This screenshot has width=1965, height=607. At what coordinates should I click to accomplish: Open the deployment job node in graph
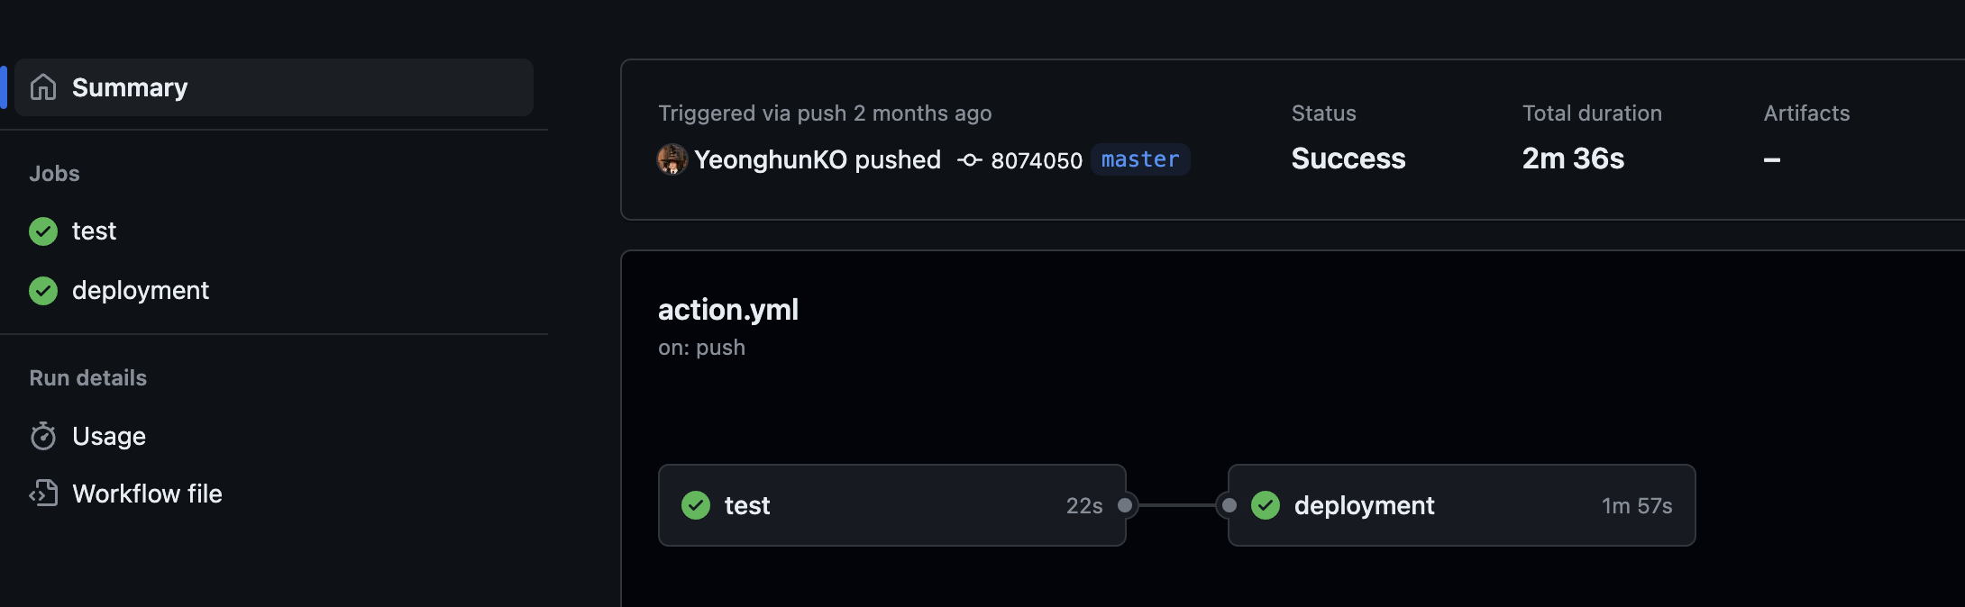tap(1461, 505)
